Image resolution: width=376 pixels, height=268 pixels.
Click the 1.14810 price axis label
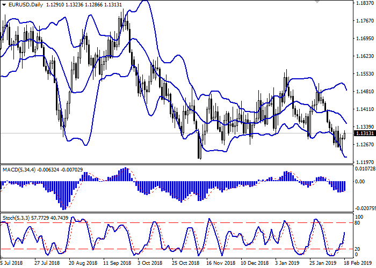pos(365,92)
